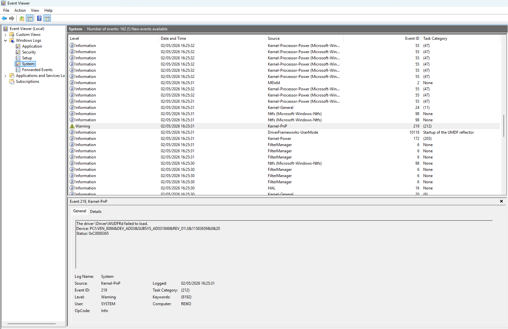508x329 pixels.
Task: Open Help via the question mark icon
Action: click(x=39, y=18)
